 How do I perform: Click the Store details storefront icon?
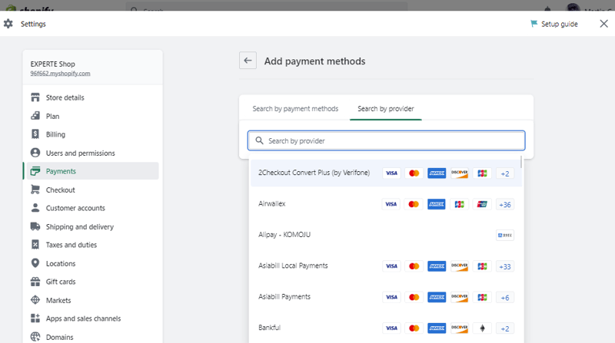pyautogui.click(x=35, y=97)
